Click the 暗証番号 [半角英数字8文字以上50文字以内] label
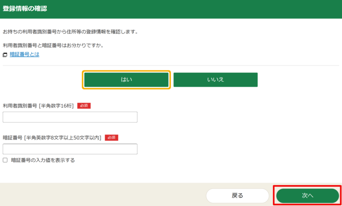Image resolution: width=342 pixels, height=206 pixels. point(52,138)
